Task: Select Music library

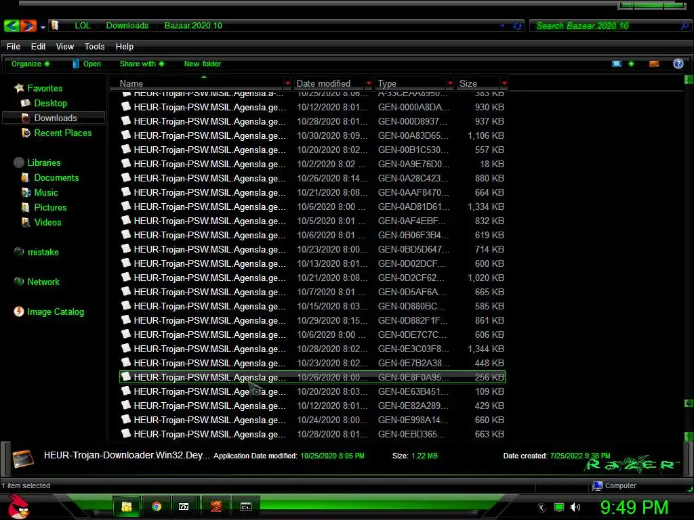Action: (x=39, y=192)
